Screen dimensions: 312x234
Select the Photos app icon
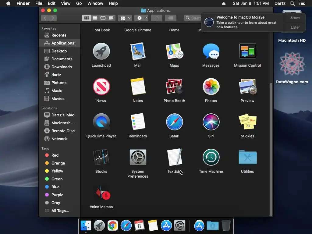[x=211, y=87]
